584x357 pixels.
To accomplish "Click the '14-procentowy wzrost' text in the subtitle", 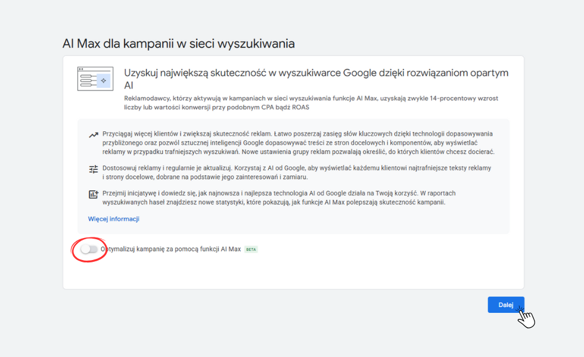I will pyautogui.click(x=466, y=98).
